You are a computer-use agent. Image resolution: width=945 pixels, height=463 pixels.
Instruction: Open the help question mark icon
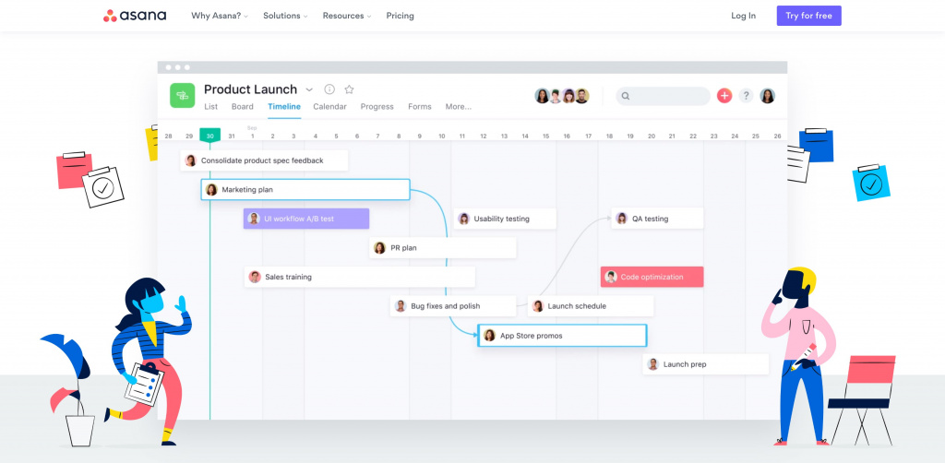pos(746,96)
